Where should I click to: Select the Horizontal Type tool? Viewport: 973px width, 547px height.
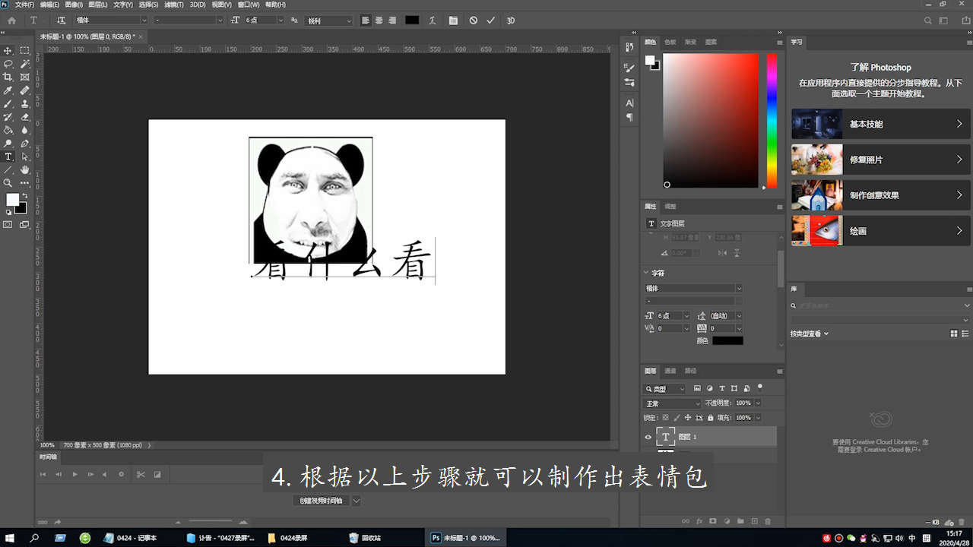[x=8, y=157]
